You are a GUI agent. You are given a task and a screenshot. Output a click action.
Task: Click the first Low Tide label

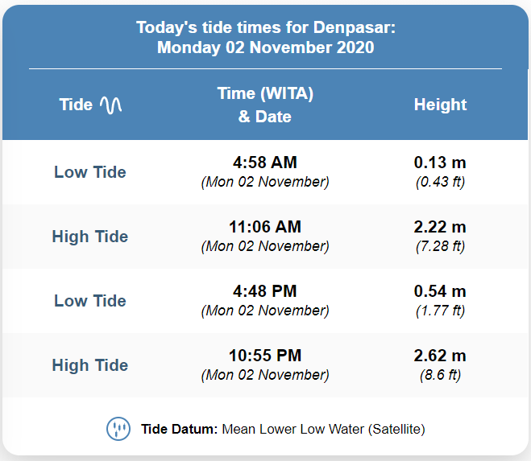pyautogui.click(x=90, y=172)
